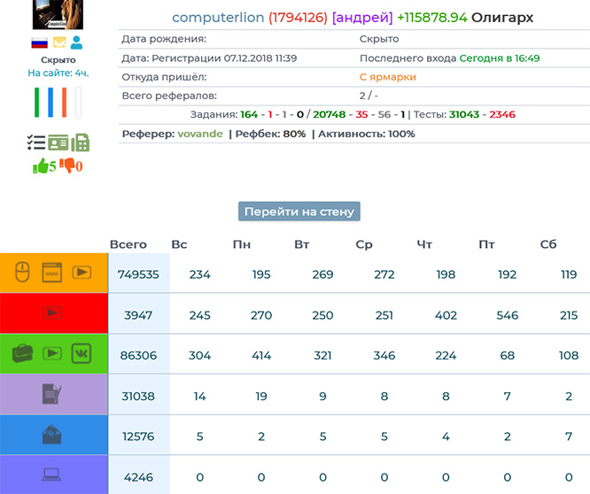Click the green vertical activity bar

[37, 103]
